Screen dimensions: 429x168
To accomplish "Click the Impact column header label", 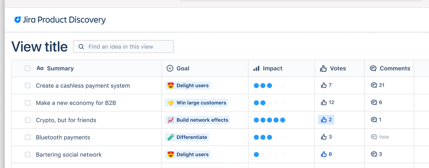I will 273,68.
